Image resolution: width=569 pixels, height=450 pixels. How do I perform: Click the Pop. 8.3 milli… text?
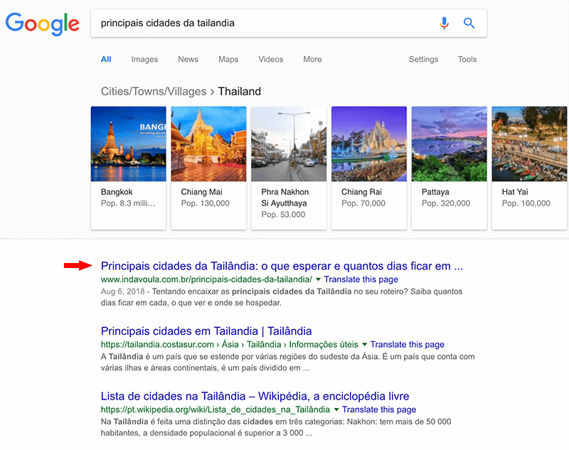pos(128,203)
